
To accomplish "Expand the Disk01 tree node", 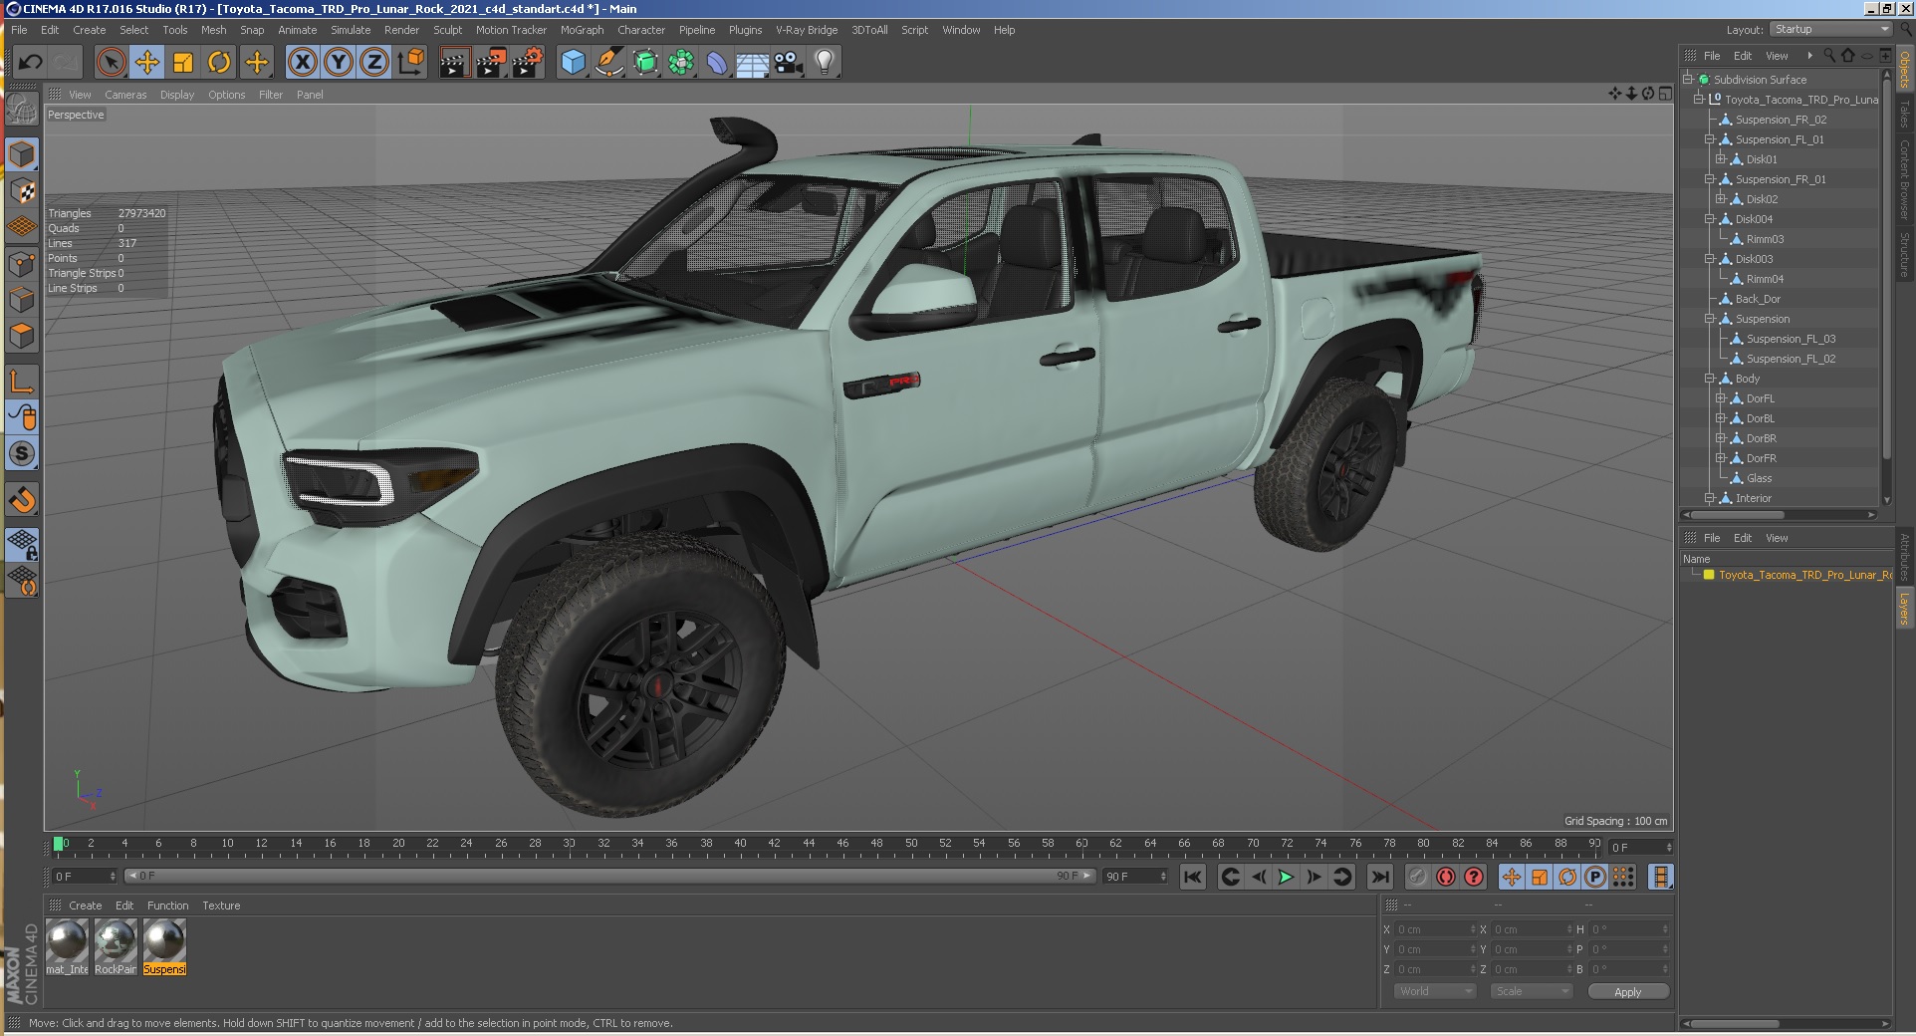I will pyautogui.click(x=1721, y=159).
